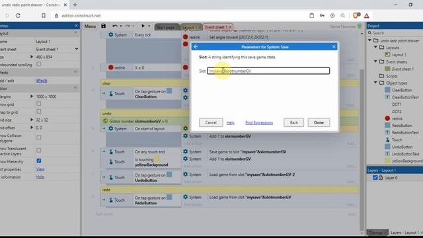The width and height of the screenshot is (423, 238).
Task: Toggle Unbounded scrolling checkbox
Action: (39, 64)
